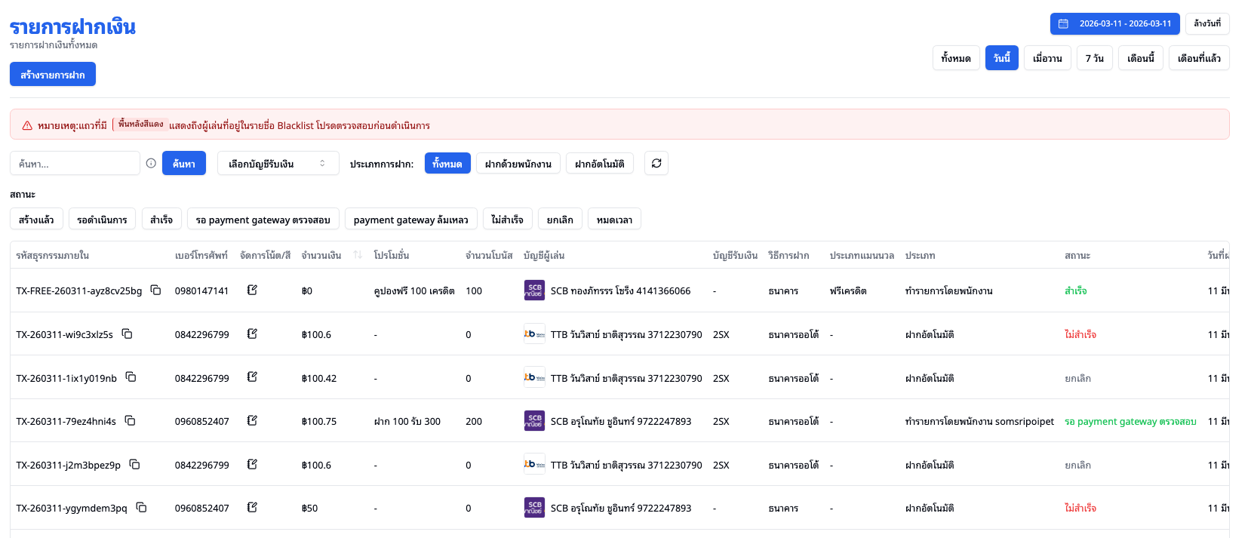The width and height of the screenshot is (1251, 538).
Task: Copy transaction ID TX-260311-wi9c3xlz5s
Action: click(128, 334)
